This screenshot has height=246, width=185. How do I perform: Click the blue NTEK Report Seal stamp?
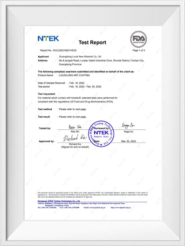click(x=101, y=134)
